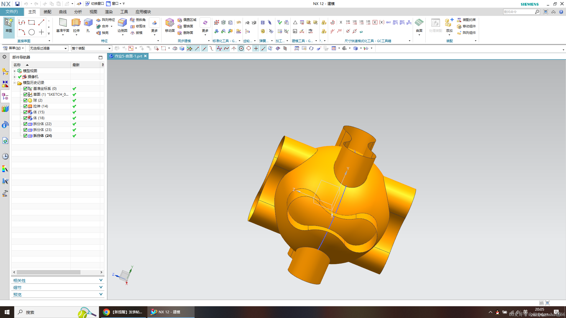The image size is (566, 318).
Task: Uncheck the 基准坐标系 (0) checkbox
Action: click(x=25, y=89)
